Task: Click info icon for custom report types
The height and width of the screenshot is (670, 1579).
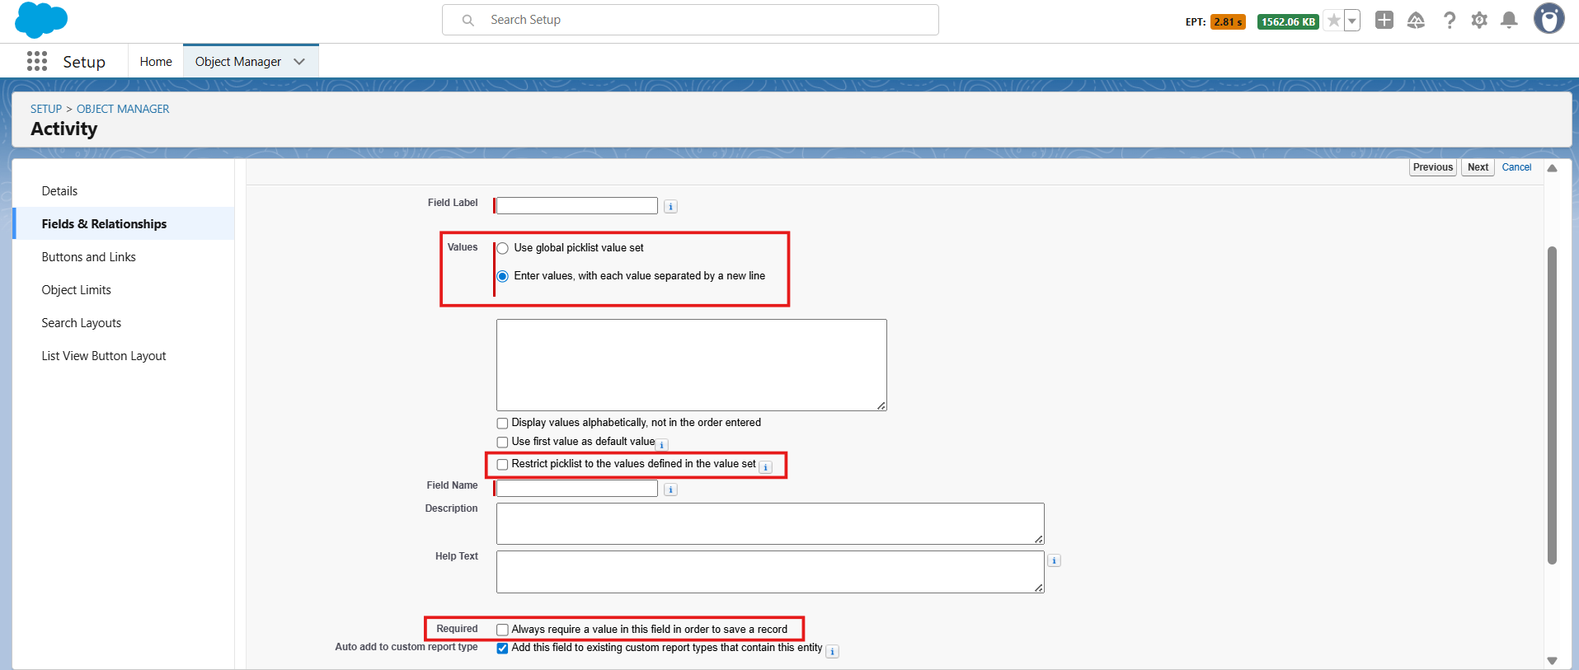Action: tap(832, 651)
